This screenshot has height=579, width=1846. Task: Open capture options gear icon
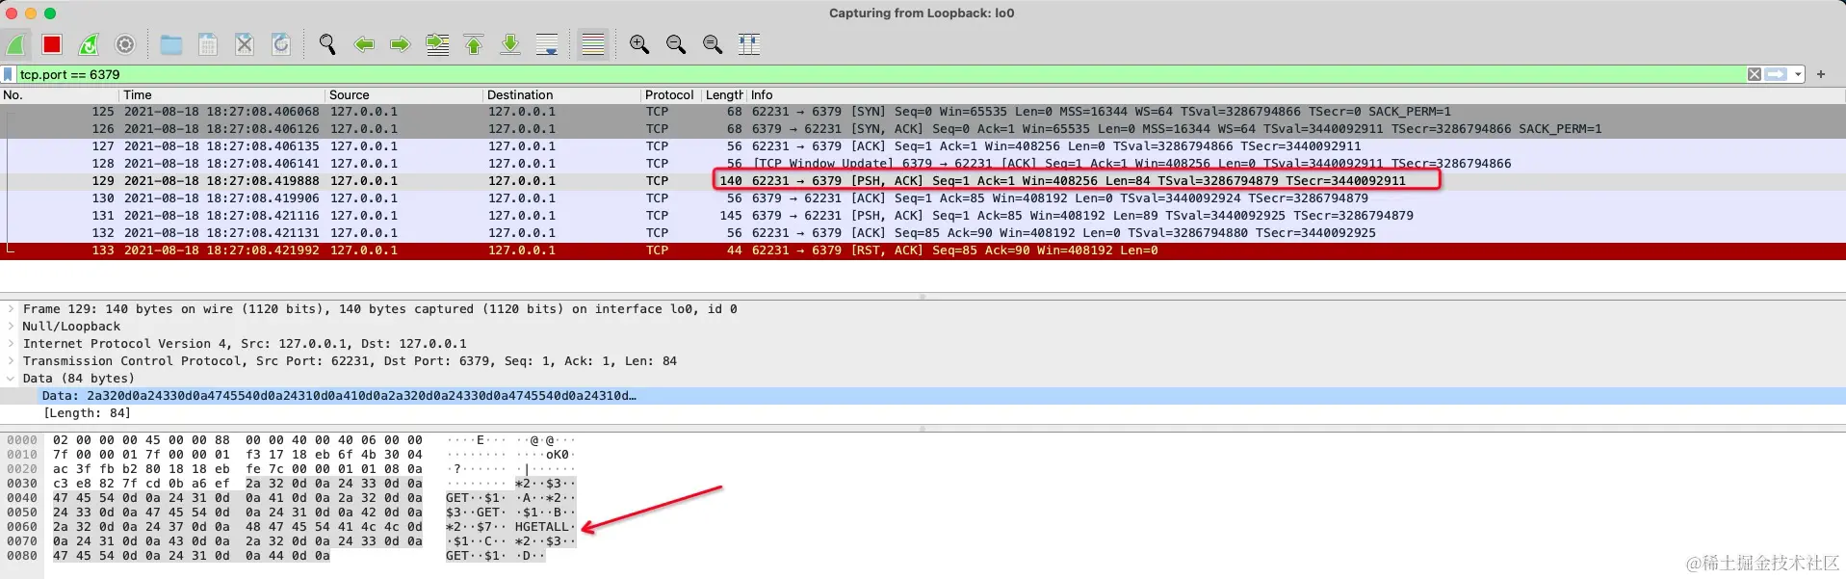(125, 44)
